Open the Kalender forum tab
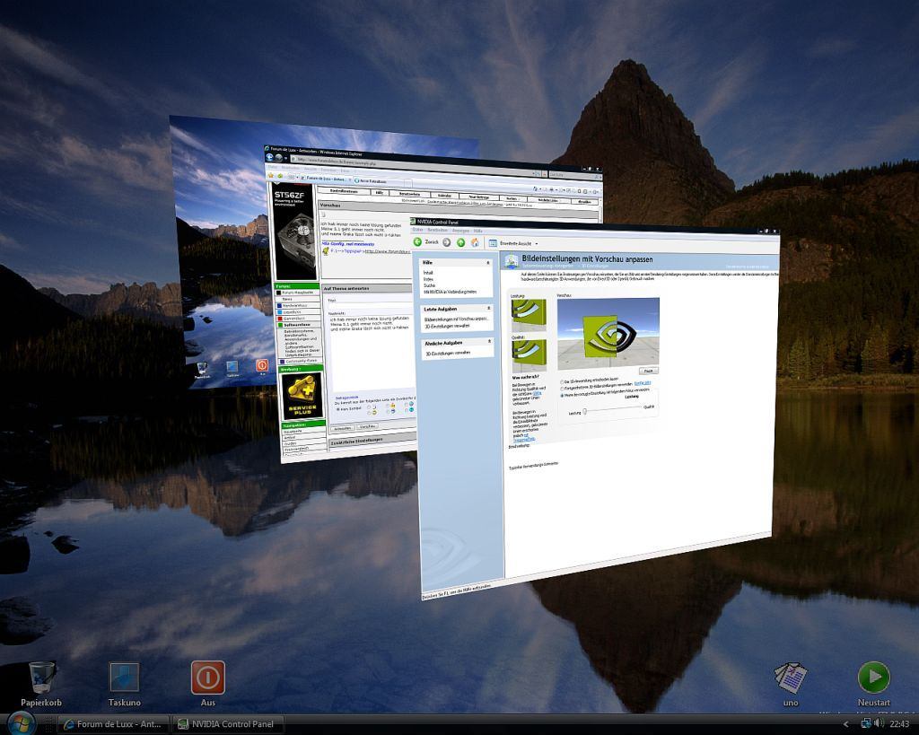Image resolution: width=919 pixels, height=735 pixels. [x=444, y=196]
